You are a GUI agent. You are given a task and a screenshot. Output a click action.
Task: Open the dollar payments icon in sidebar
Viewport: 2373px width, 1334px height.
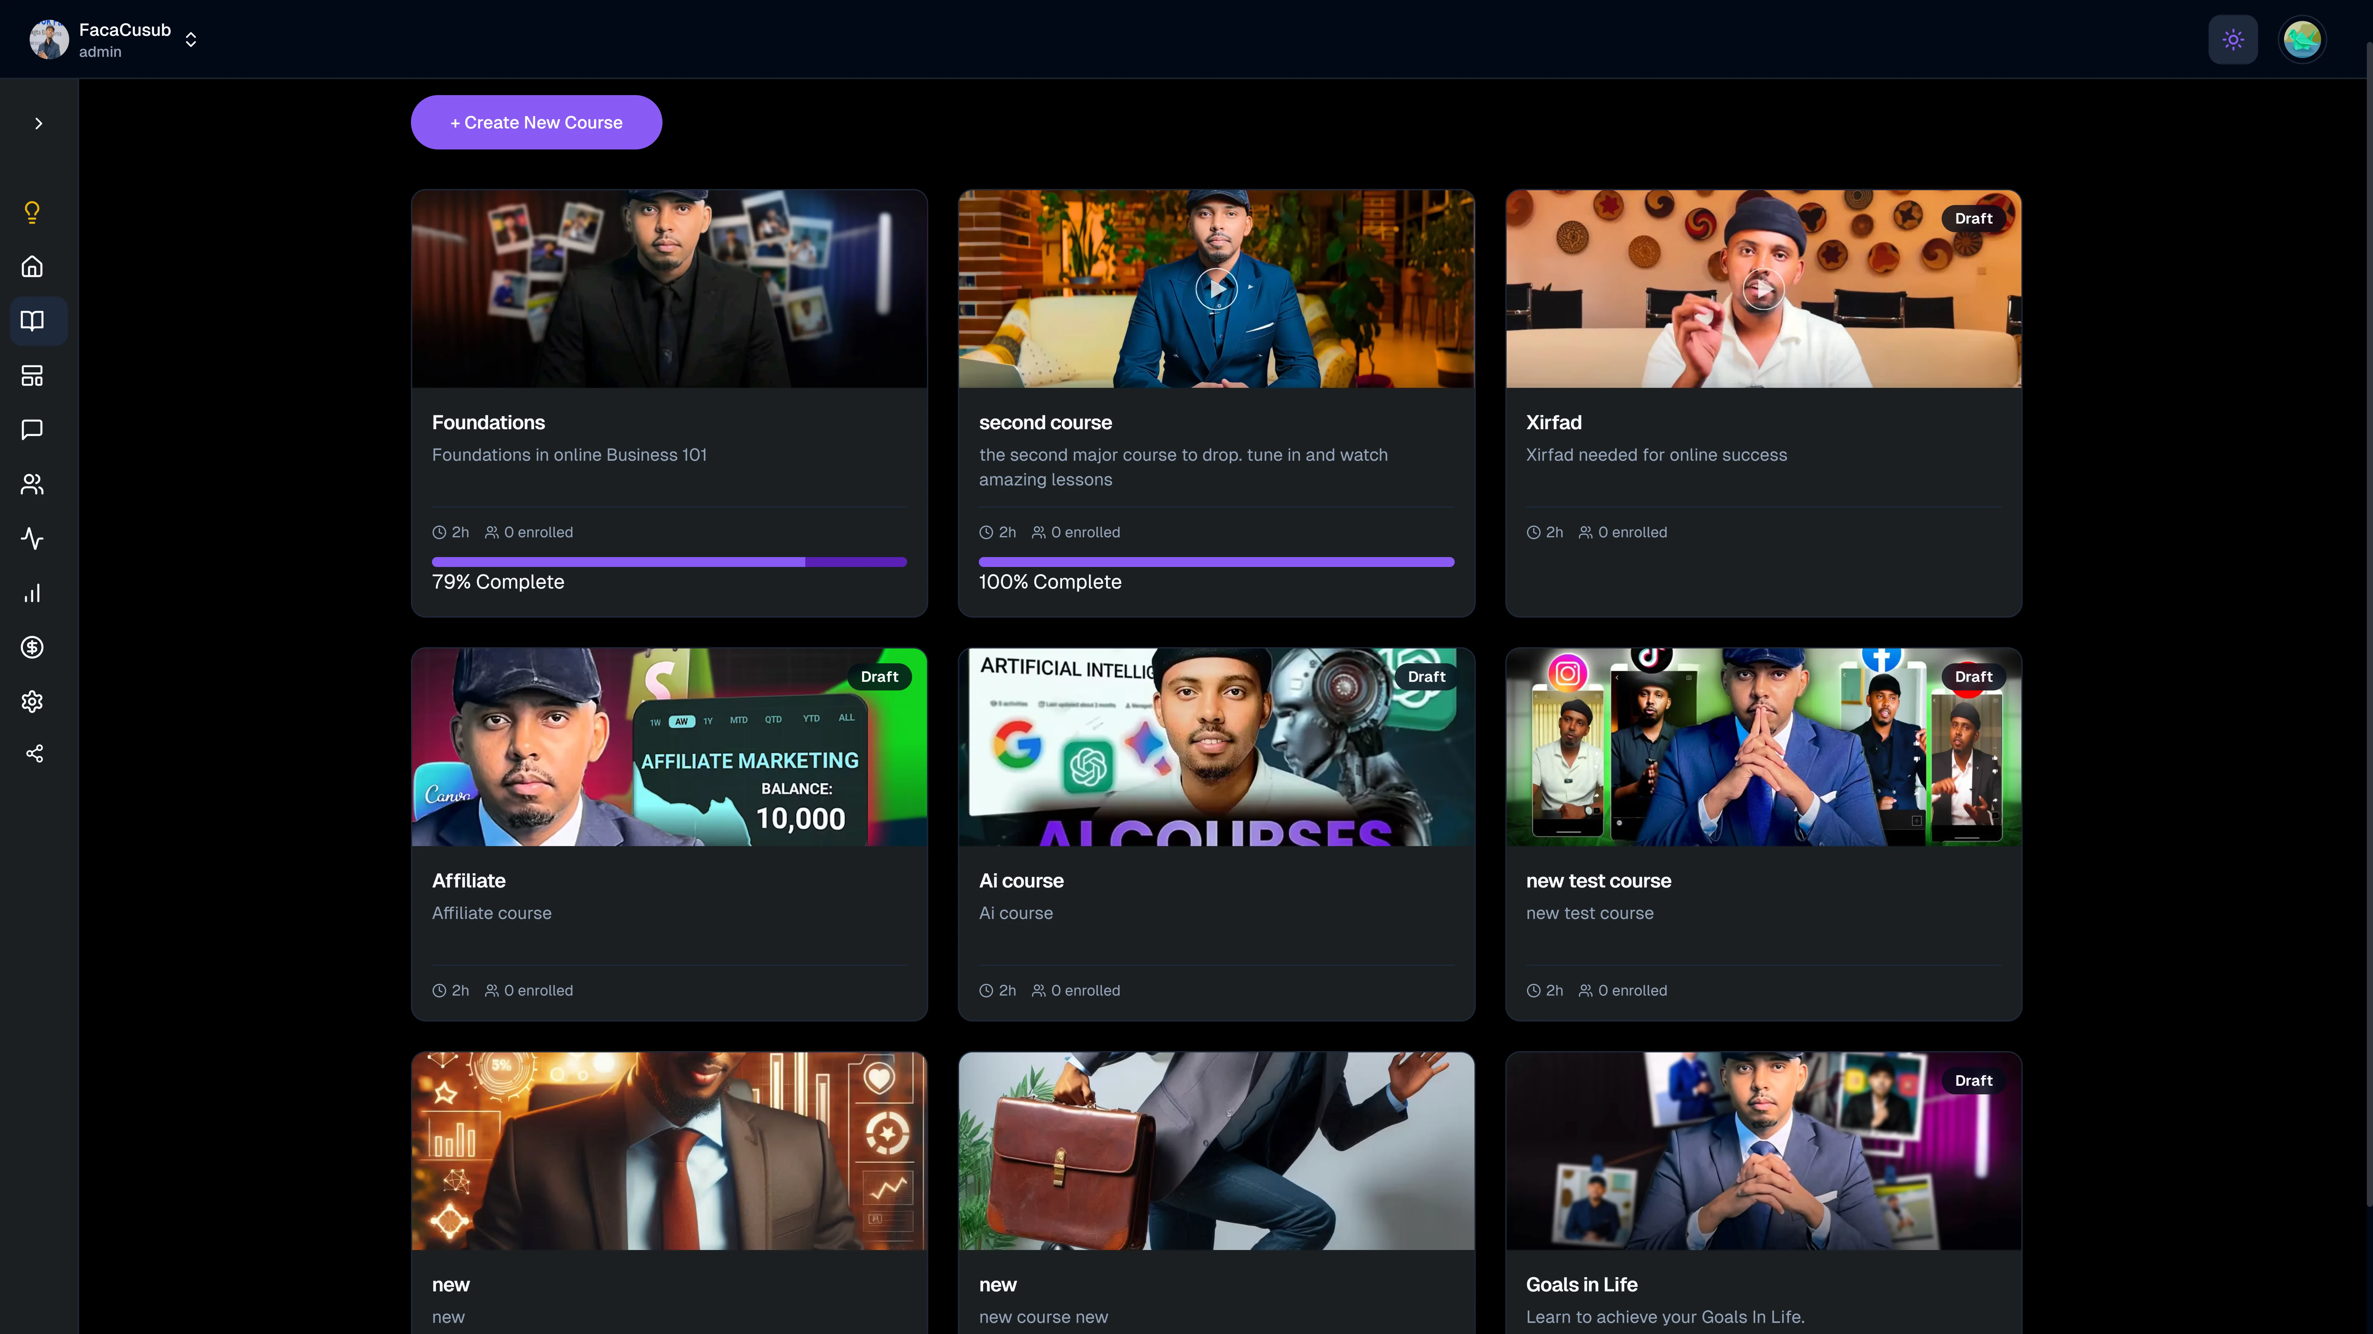(32, 647)
